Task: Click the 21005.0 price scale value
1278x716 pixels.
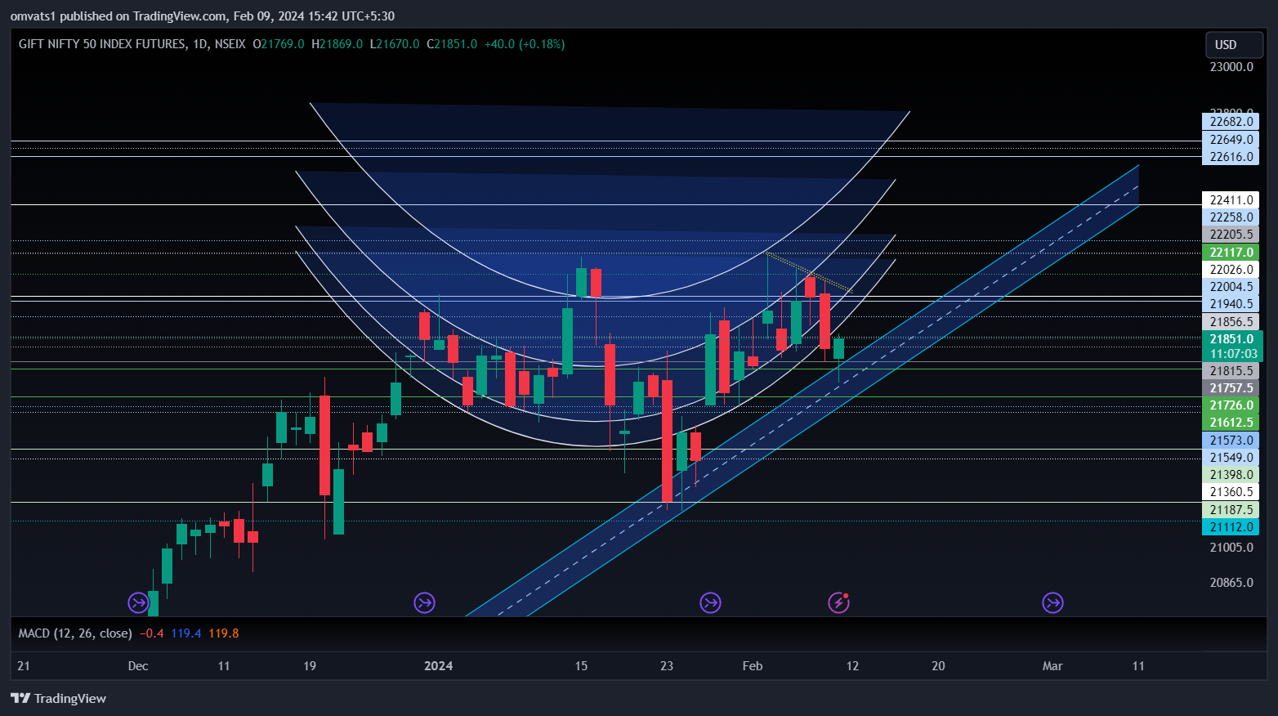Action: point(1231,548)
